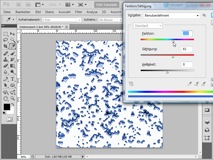The width and height of the screenshot is (213, 160).
Task: Select the Lasso tool
Action: 6,40
